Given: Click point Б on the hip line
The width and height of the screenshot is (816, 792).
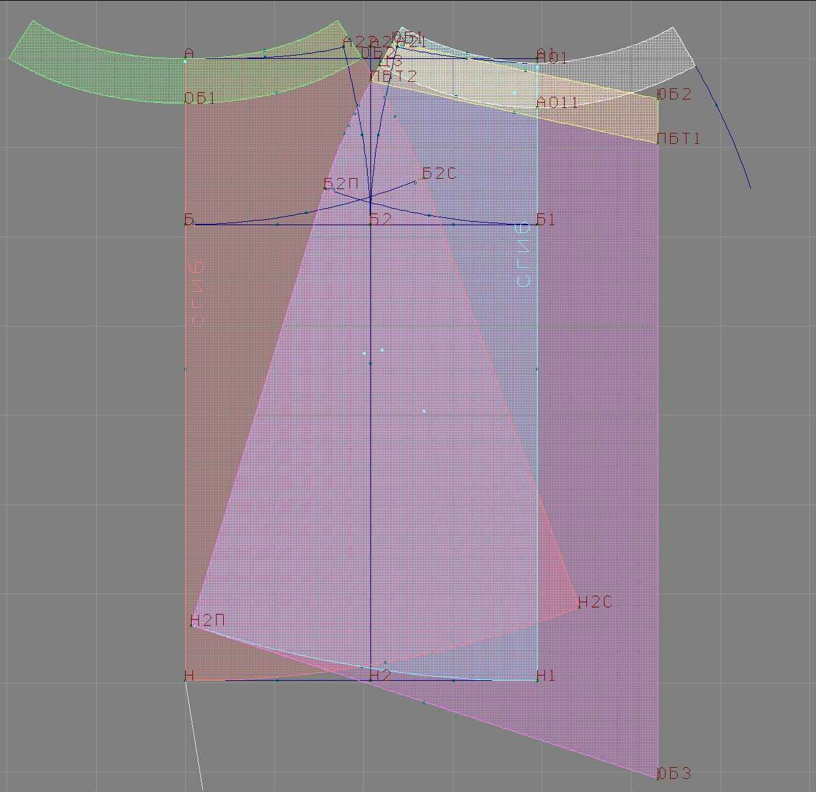Looking at the screenshot, I should pos(188,220).
